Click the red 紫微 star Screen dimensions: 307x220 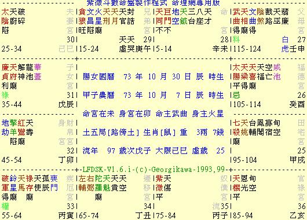coord(159,183)
